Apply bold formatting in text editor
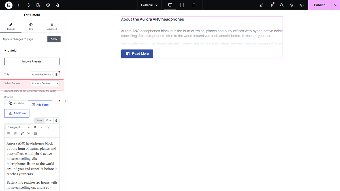Screen dimensions: 340x191 tap(35, 127)
